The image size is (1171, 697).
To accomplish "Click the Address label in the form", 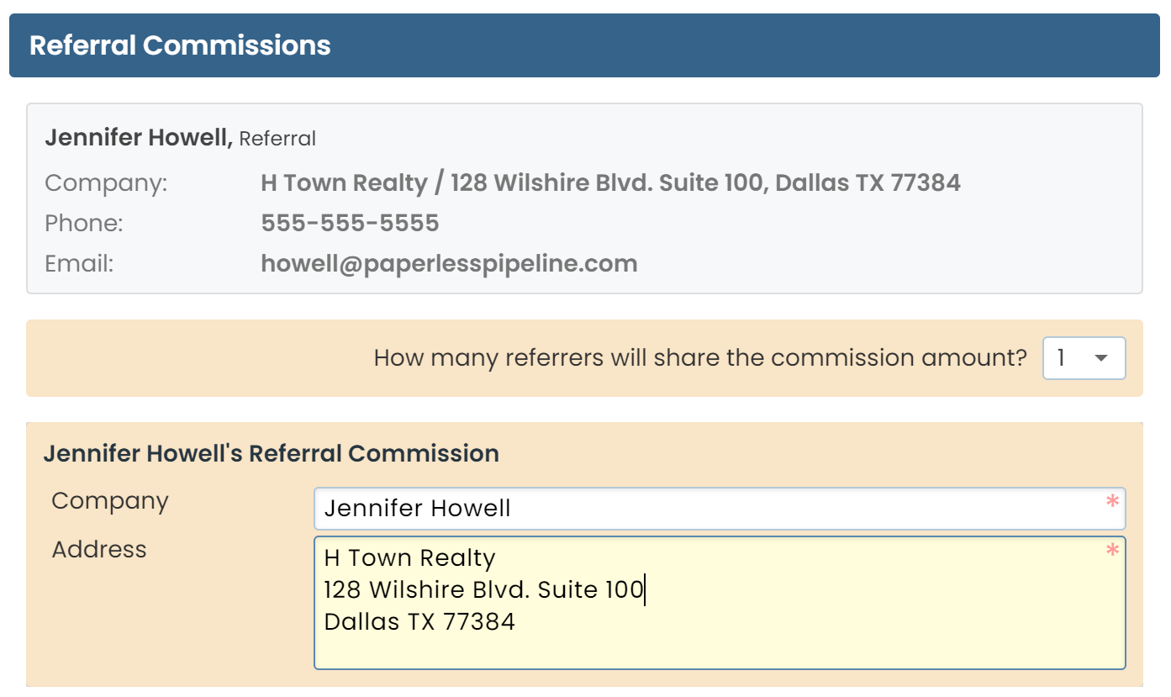I will 99,550.
